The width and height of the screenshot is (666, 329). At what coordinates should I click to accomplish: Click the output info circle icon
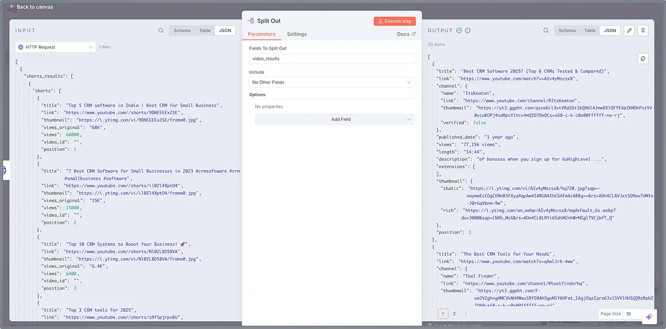click(x=467, y=30)
